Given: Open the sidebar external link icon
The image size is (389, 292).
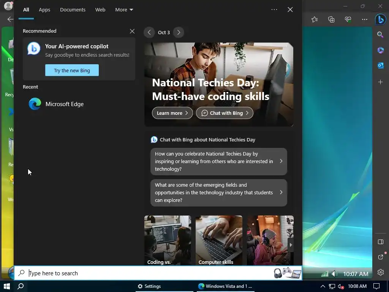Looking at the screenshot, I should [381, 257].
